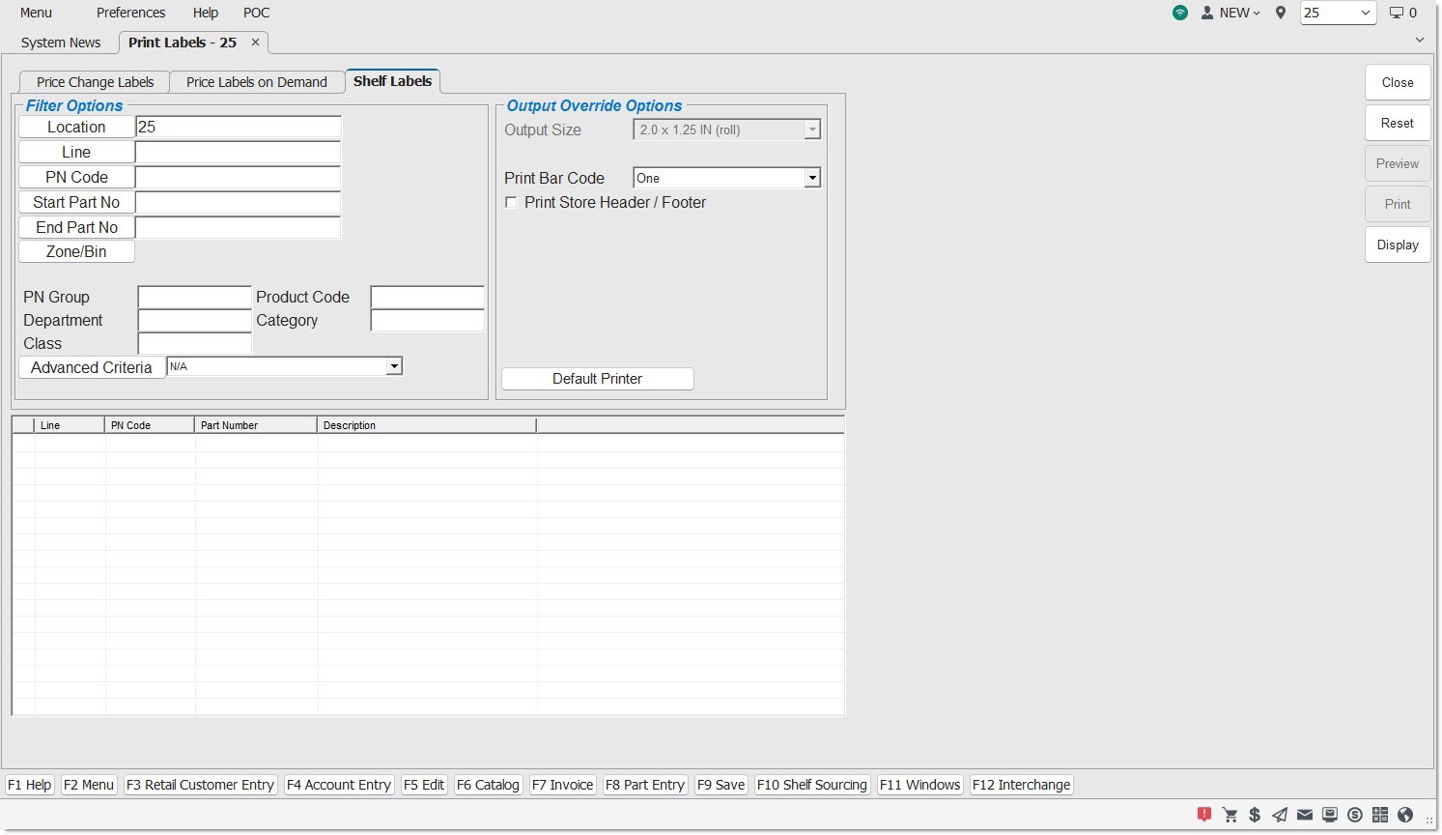Open the Preferences menu

(x=130, y=13)
